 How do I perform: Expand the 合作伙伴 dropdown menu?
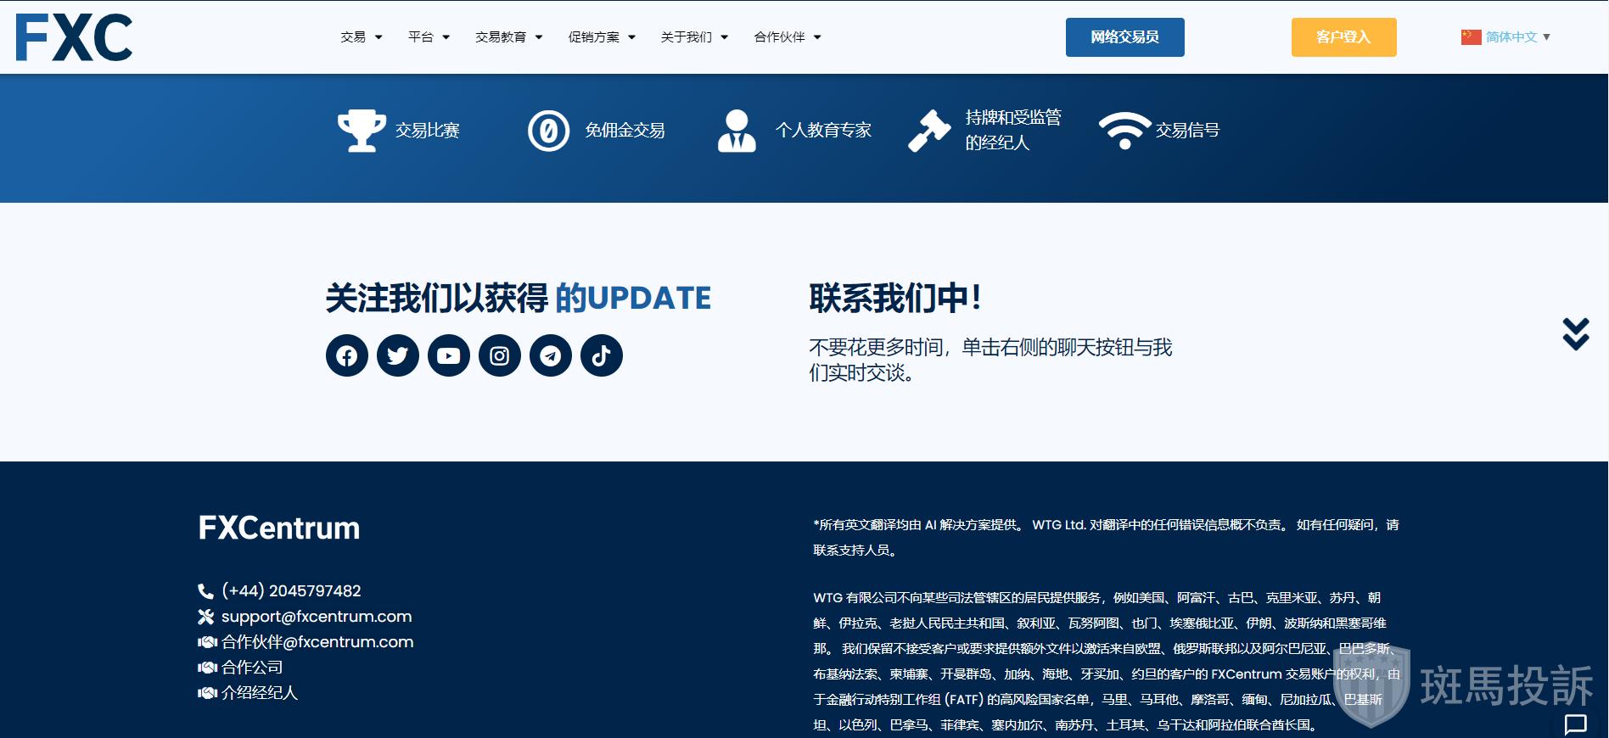click(x=788, y=37)
